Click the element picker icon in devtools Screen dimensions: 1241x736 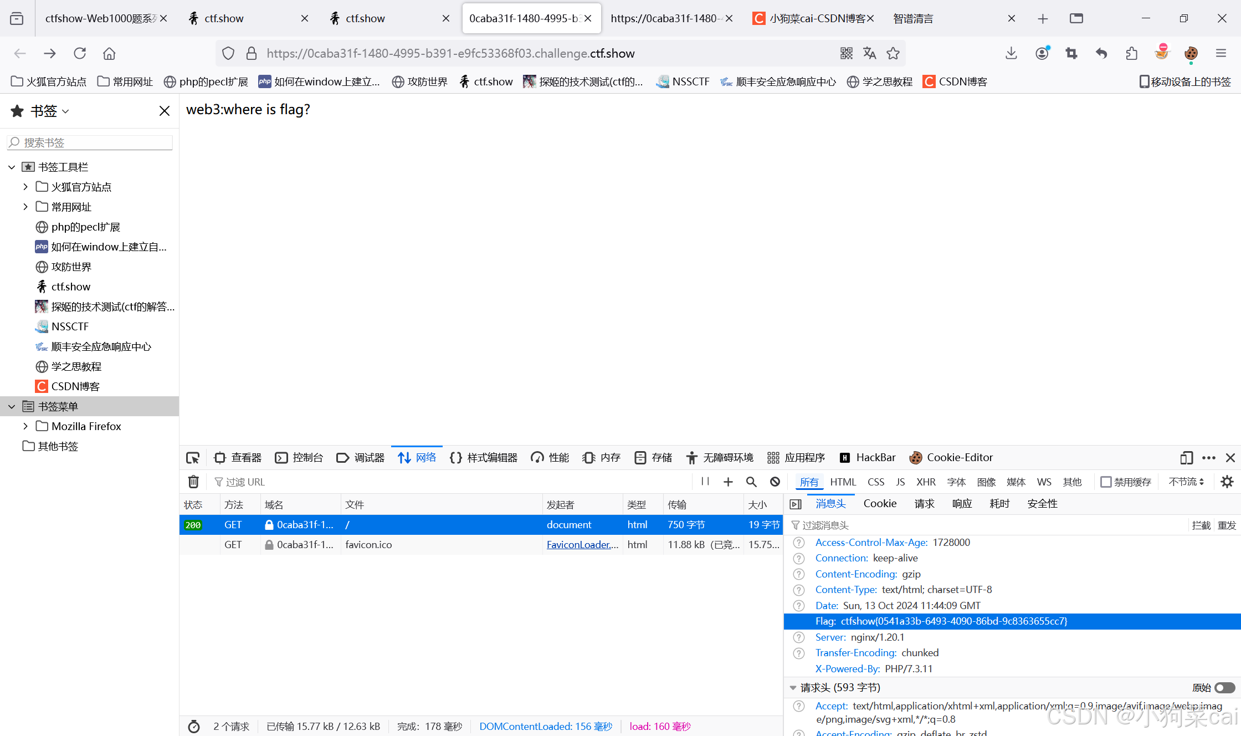point(192,458)
